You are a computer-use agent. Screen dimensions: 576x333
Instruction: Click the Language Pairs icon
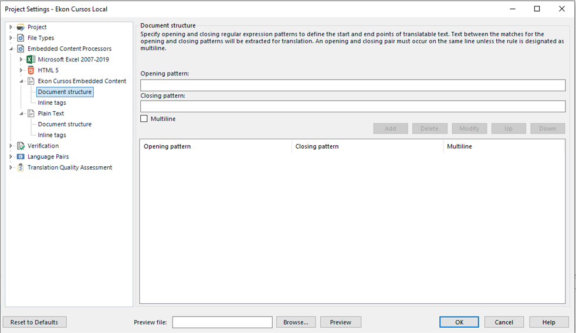(21, 157)
